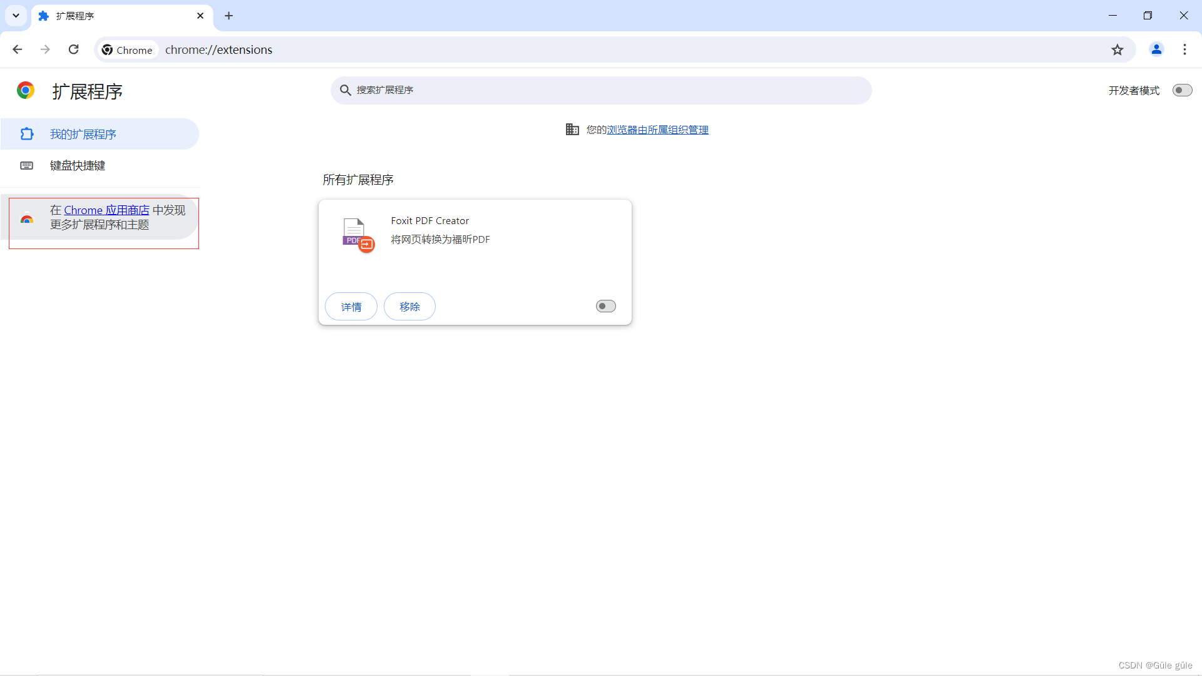Reload the extensions page
The height and width of the screenshot is (676, 1202).
(73, 49)
